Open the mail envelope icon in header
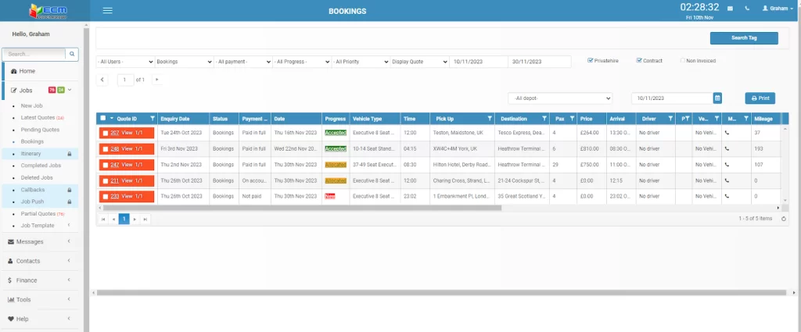Viewport: 801px width, 332px height. (x=730, y=9)
